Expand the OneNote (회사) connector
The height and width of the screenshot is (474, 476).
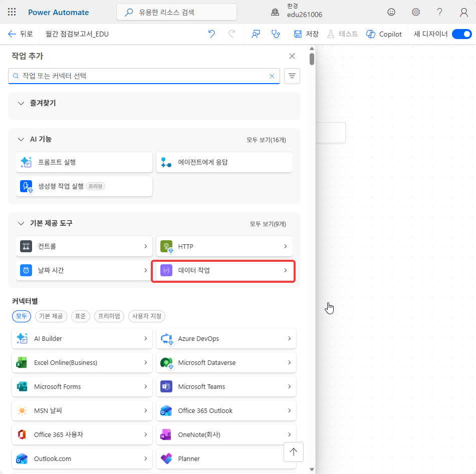[226, 434]
